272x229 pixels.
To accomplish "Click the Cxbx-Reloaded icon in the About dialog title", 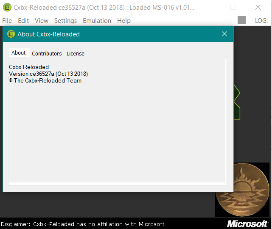I will point(11,34).
